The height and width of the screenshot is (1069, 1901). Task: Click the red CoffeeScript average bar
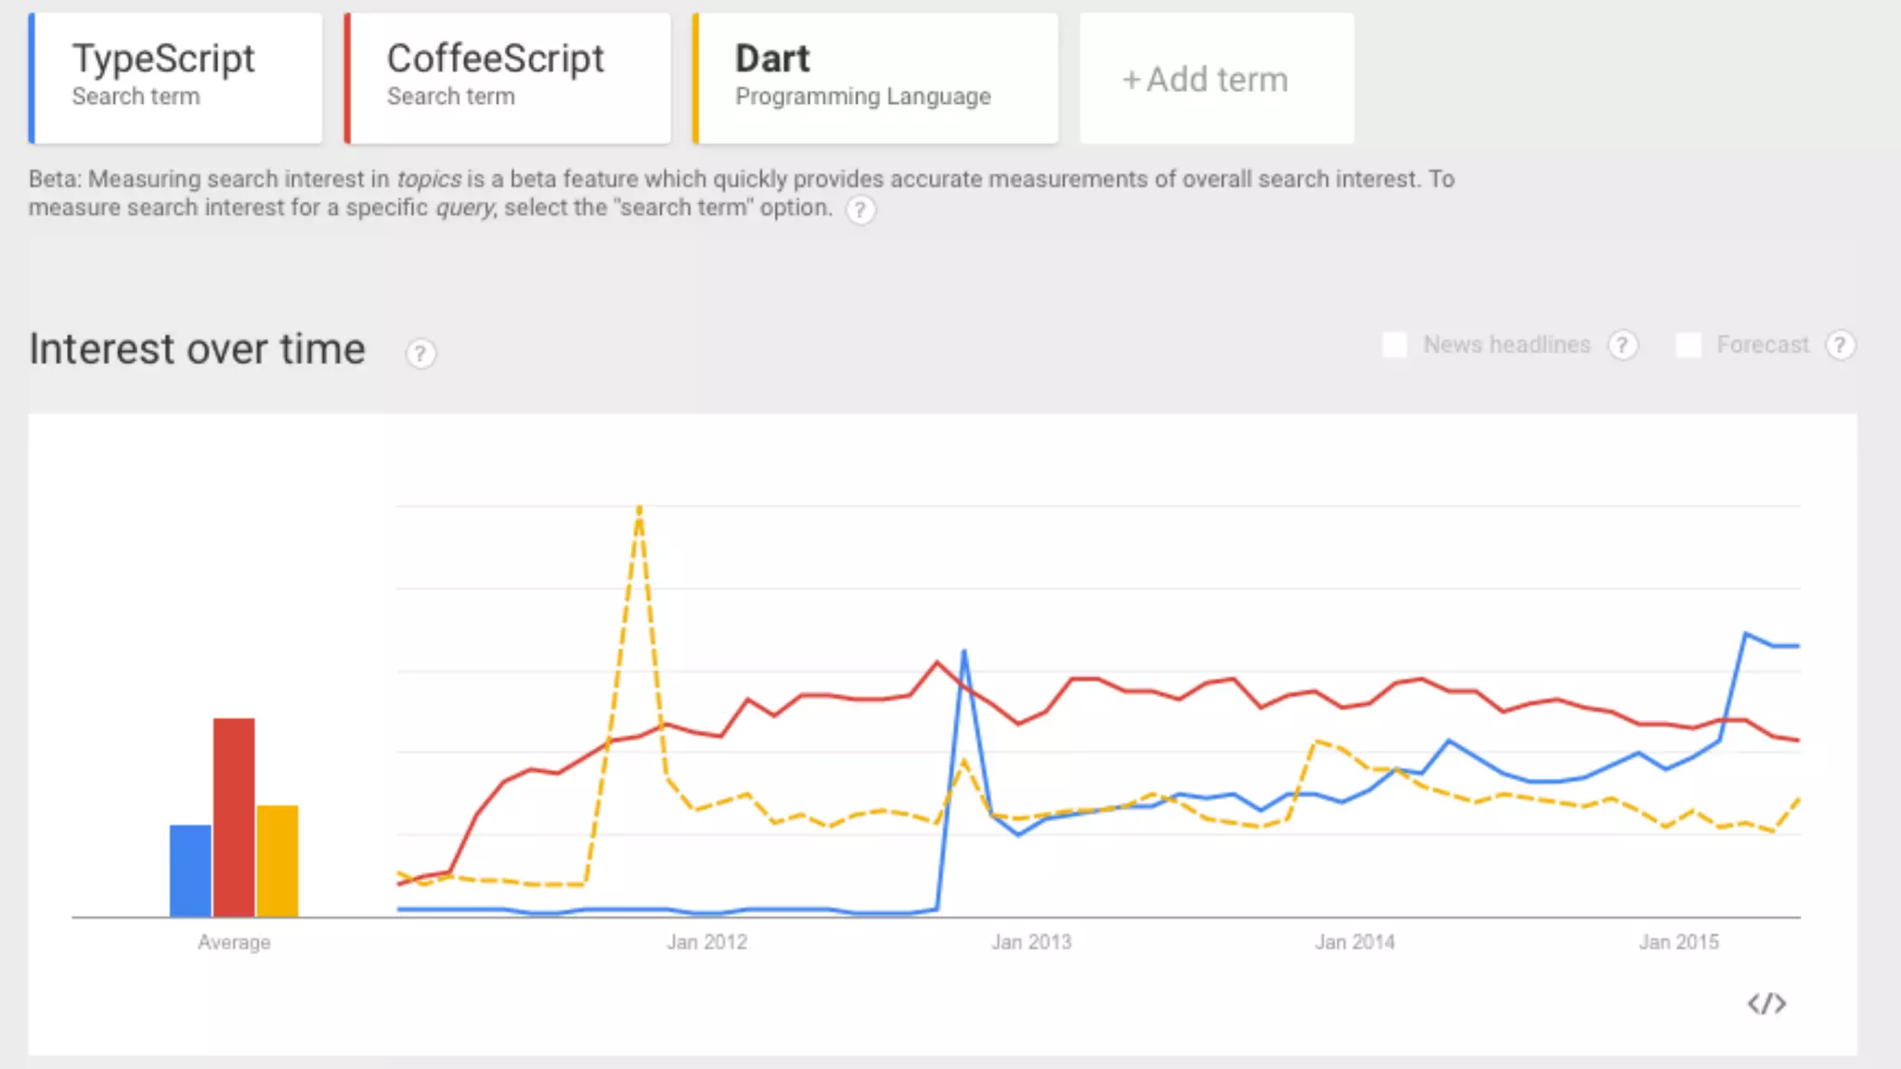coord(234,818)
